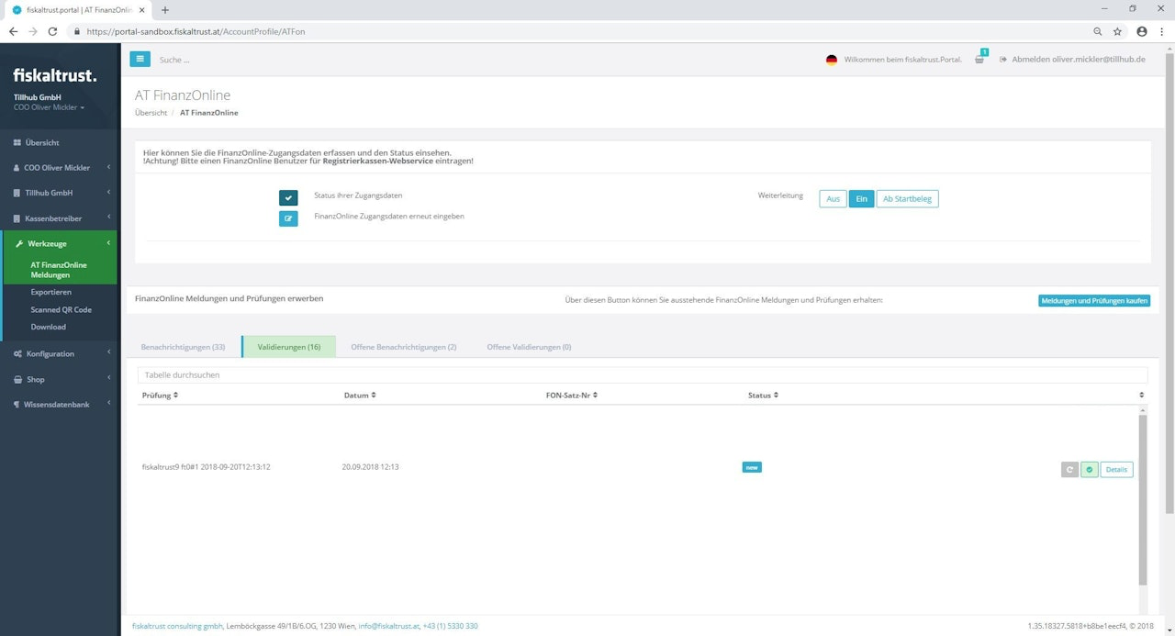Image resolution: width=1175 pixels, height=636 pixels.
Task: Click the gray refresh icon in fiskaltrust9 row
Action: pos(1069,470)
